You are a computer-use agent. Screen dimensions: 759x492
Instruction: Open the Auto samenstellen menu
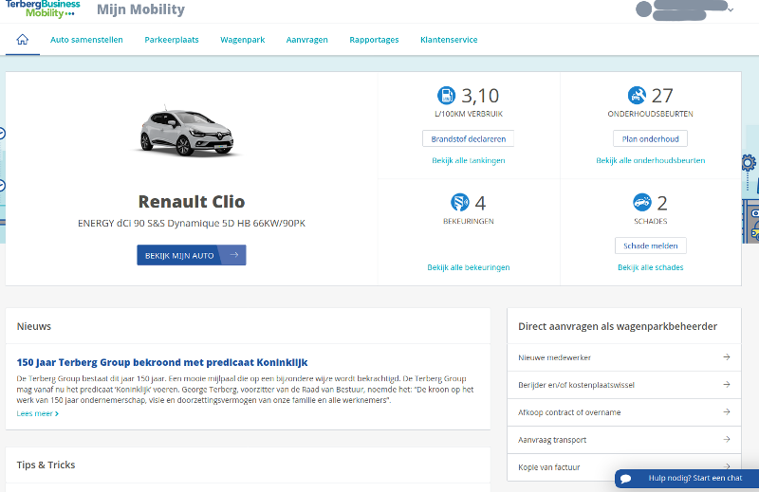pos(86,40)
